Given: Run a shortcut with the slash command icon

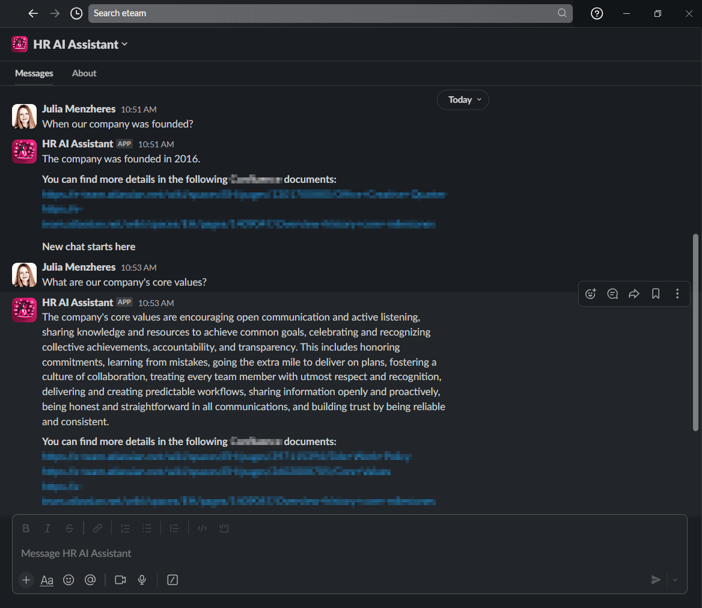Looking at the screenshot, I should [x=172, y=580].
